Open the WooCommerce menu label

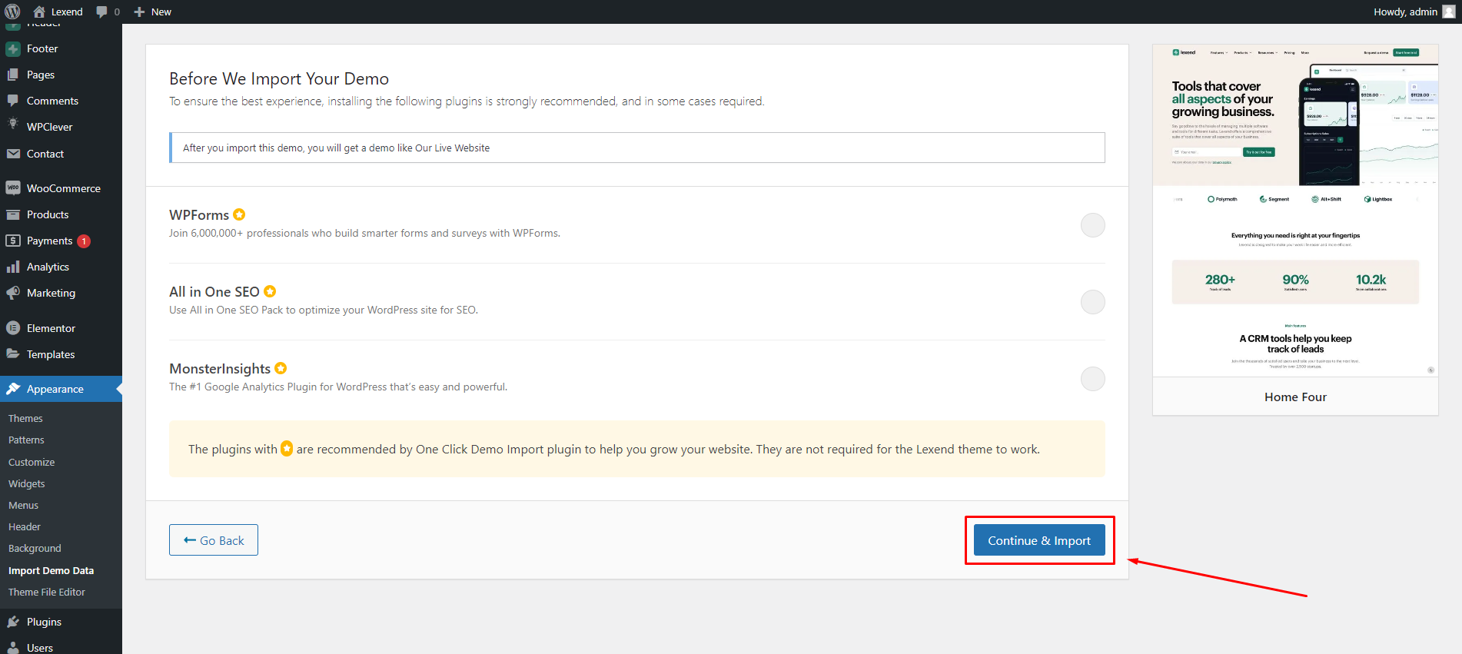(64, 188)
